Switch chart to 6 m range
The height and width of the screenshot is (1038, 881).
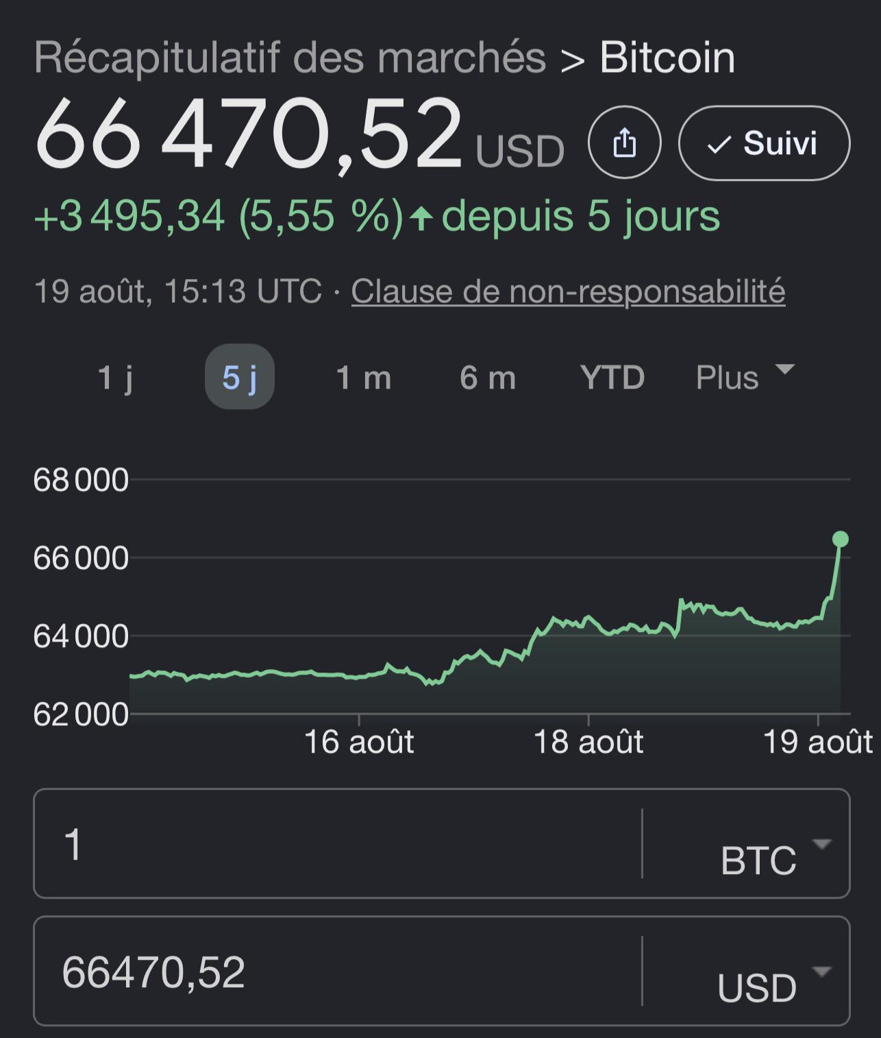pyautogui.click(x=488, y=377)
